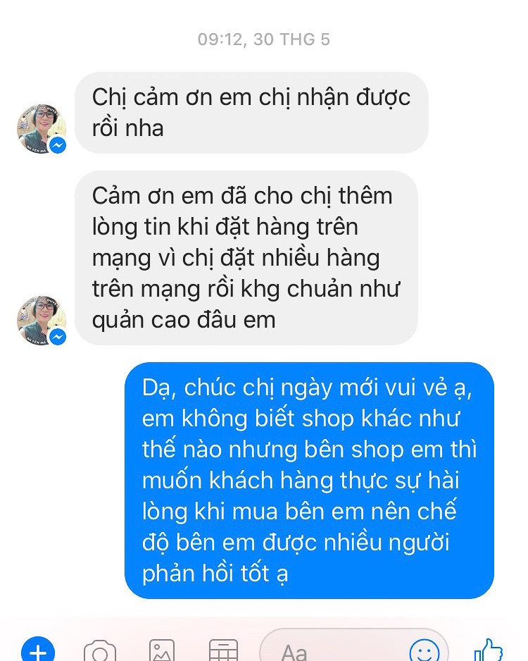Tap 'lòng tin khi đặt hàng trên' text line
Viewport: 528px width, 661px height.
pos(225,227)
